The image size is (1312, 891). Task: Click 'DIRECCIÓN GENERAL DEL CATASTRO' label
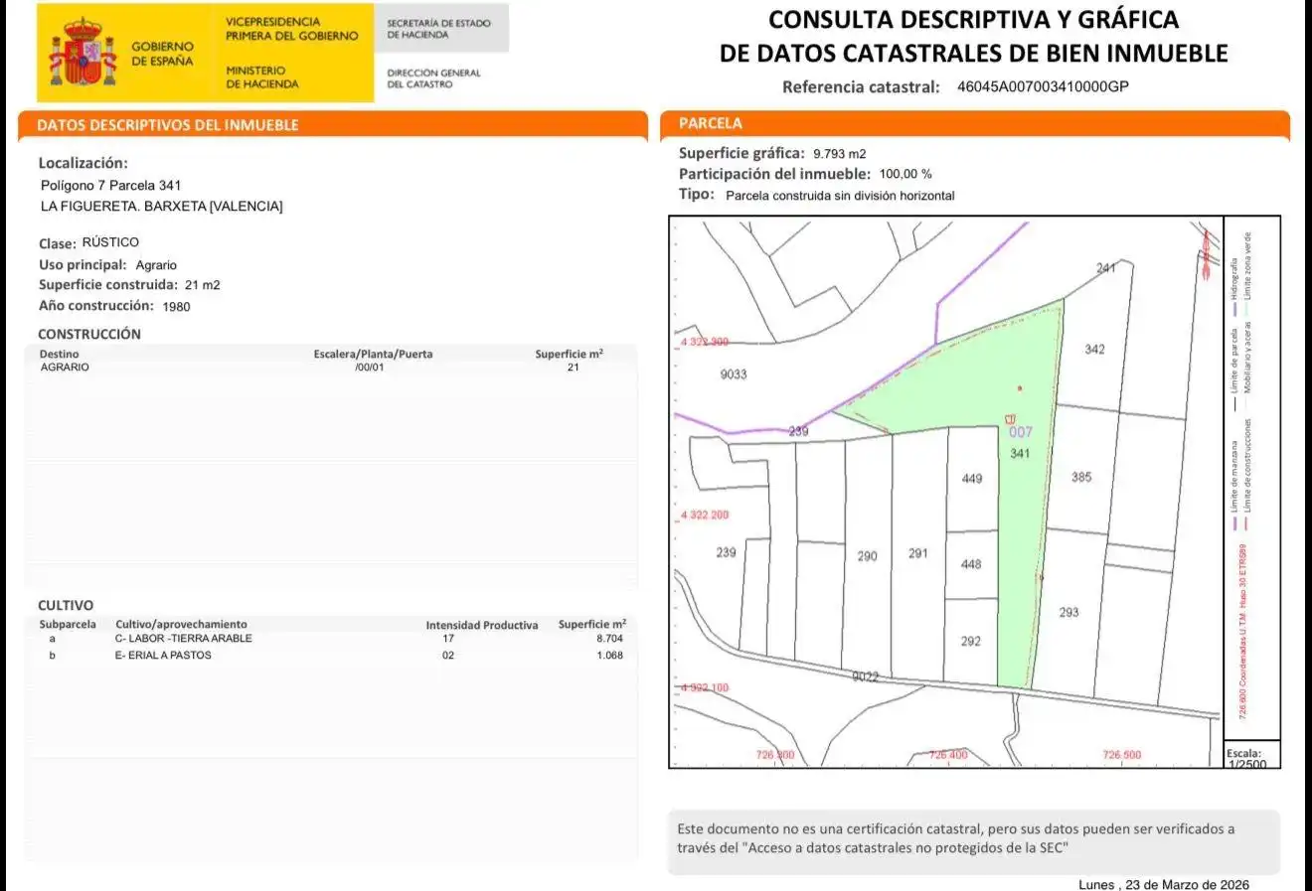(433, 78)
